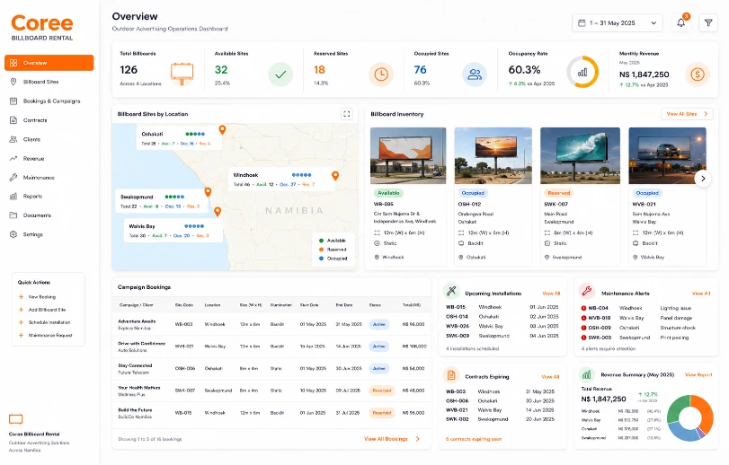The width and height of the screenshot is (729, 465).
Task: Click the Adventure Awaits booking row
Action: [x=271, y=324]
